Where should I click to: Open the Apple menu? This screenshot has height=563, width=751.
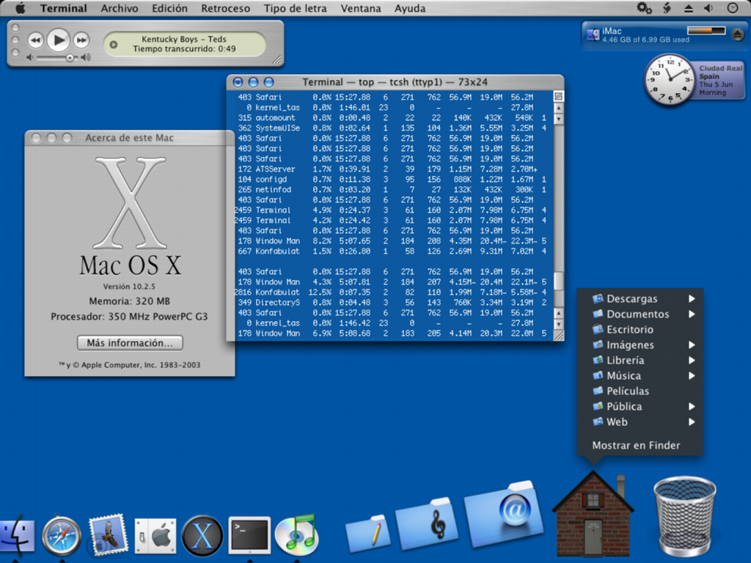(20, 8)
